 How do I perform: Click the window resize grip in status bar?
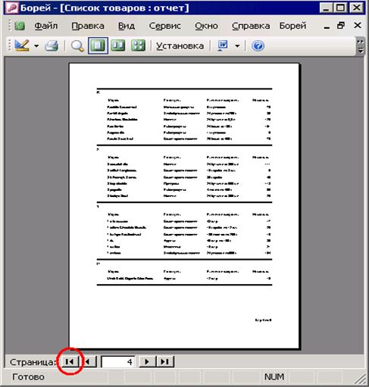point(360,379)
